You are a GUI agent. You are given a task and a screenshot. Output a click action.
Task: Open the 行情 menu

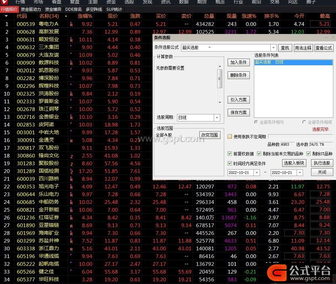20,2
